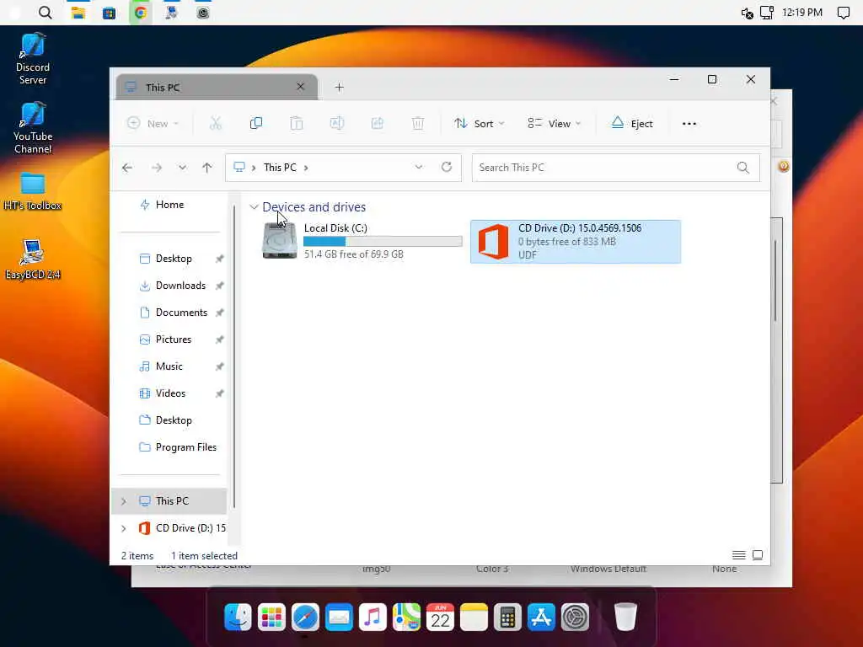This screenshot has width=863, height=647.
Task: Select the Local Disk (C:) drive
Action: pos(362,241)
